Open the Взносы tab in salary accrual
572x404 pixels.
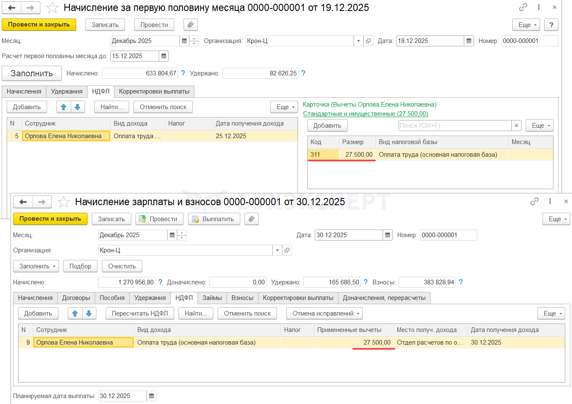tap(242, 298)
